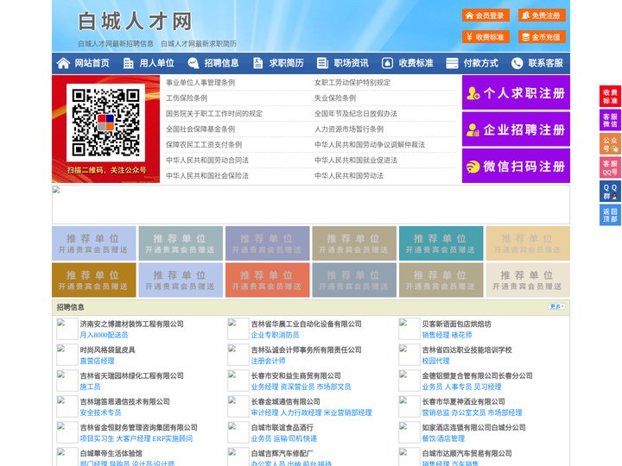
Task: Open the 用人单位 nav item
Action: coord(149,63)
